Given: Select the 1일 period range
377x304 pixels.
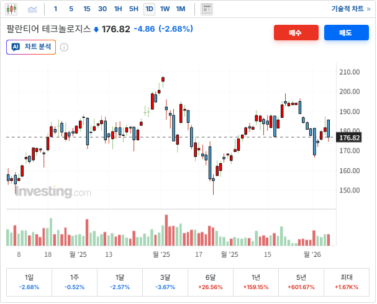Looking at the screenshot, I should pyautogui.click(x=29, y=282).
